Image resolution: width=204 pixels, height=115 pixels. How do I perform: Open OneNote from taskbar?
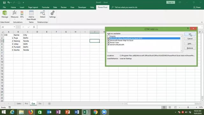coord(58,112)
